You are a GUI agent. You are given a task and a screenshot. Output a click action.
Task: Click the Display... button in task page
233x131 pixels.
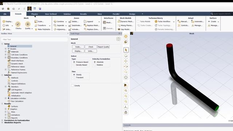pyautogui.click(x=78, y=51)
